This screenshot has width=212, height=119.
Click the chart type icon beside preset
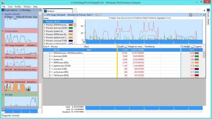97,15
